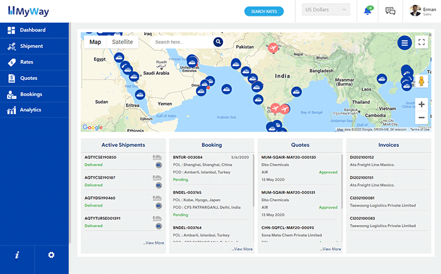Open the Dashboard sidebar item
This screenshot has width=441, height=274.
point(34,30)
